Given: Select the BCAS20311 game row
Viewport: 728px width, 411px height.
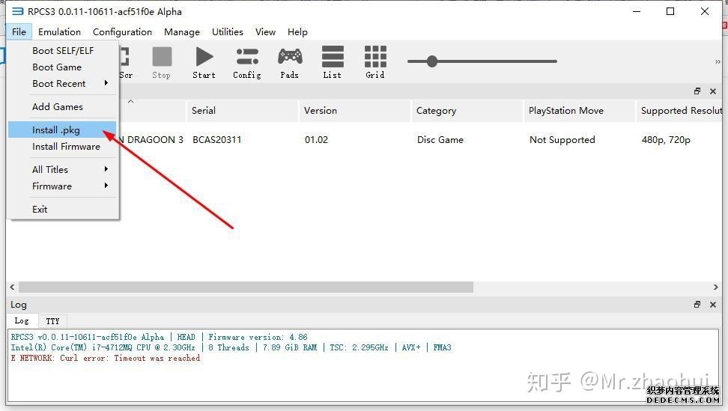Looking at the screenshot, I should pos(217,140).
